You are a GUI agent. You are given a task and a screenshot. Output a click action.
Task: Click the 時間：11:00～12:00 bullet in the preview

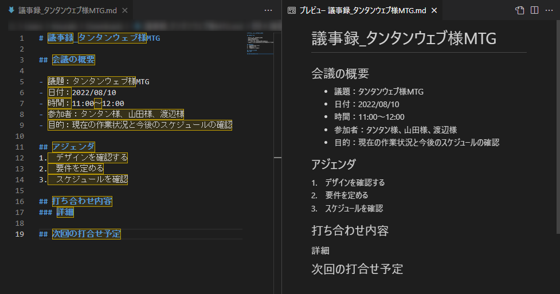coord(369,117)
